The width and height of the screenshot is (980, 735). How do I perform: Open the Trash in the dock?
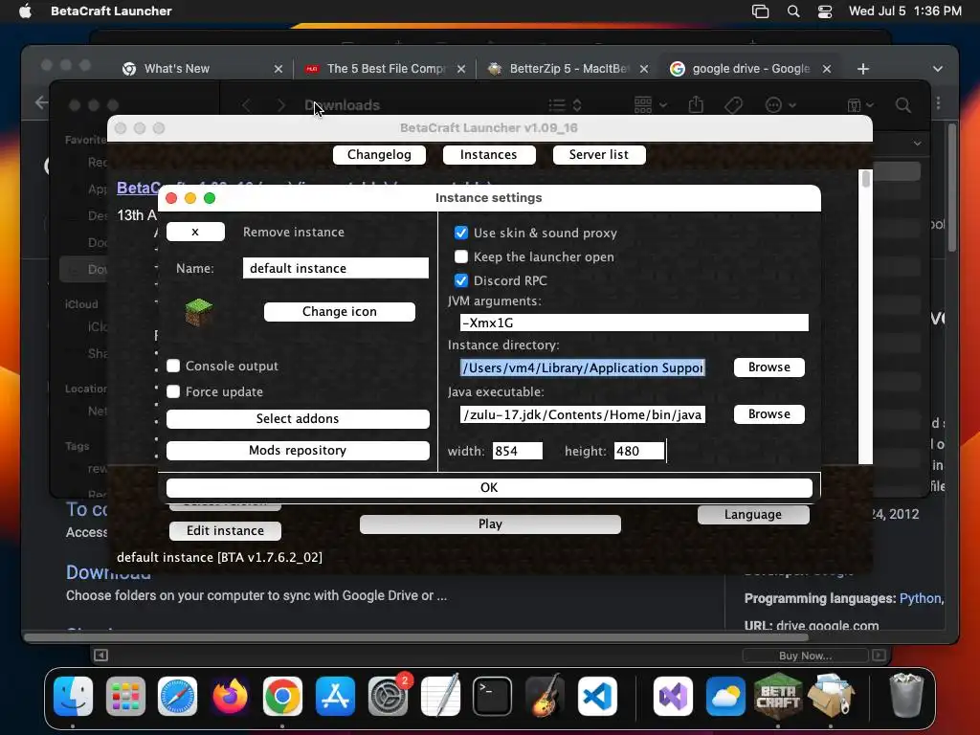pos(906,696)
